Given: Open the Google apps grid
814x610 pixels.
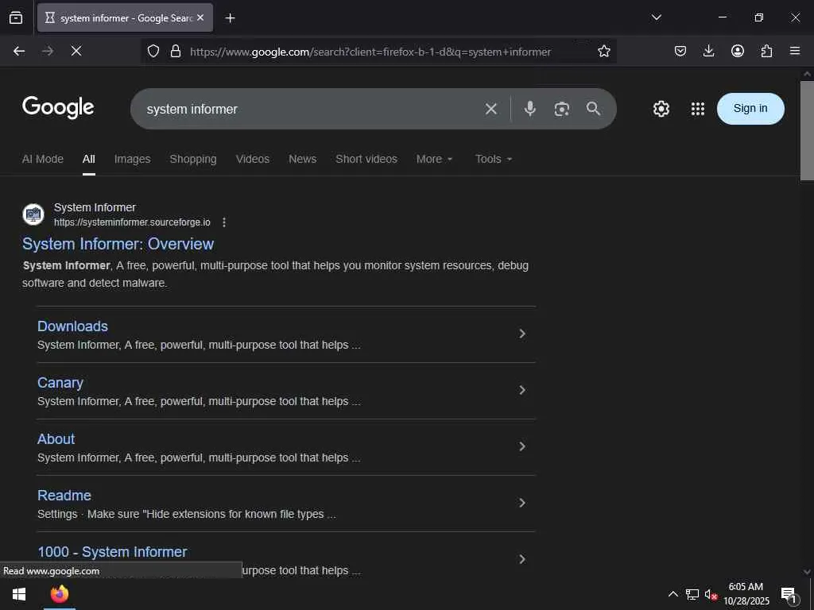Looking at the screenshot, I should pyautogui.click(x=698, y=109).
